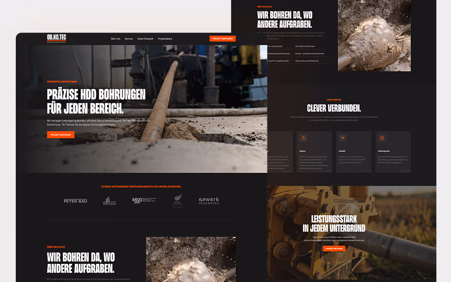Open the Projektablauf nav link
This screenshot has height=282, width=451.
click(165, 38)
